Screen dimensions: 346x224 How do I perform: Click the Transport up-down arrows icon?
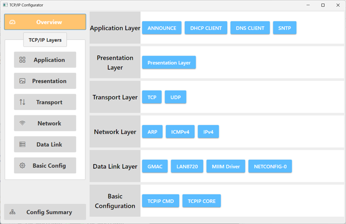click(22, 102)
